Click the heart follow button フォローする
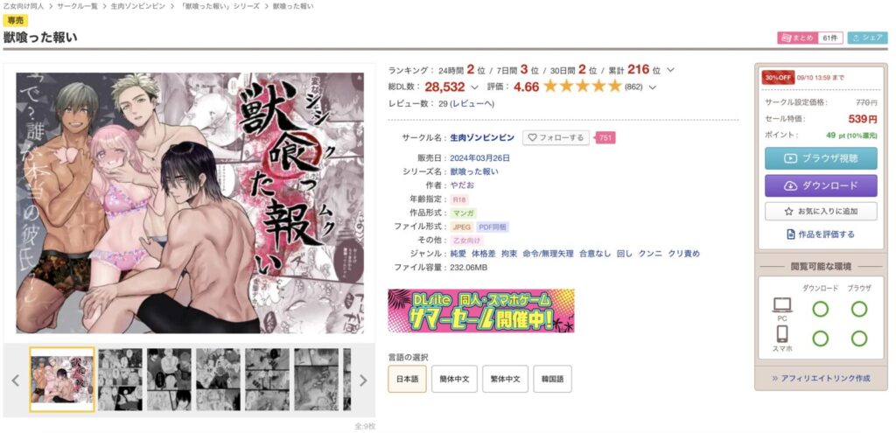 (556, 137)
